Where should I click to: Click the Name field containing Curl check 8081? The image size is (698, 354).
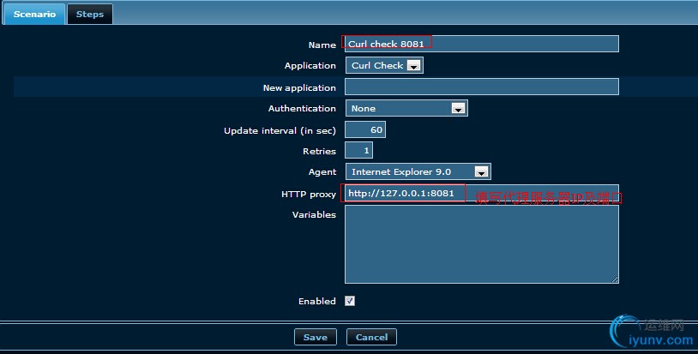[482, 44]
